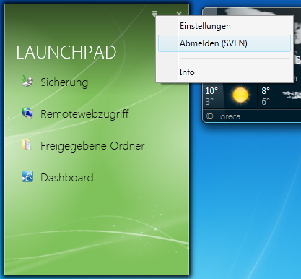The image size is (301, 279).
Task: Close the Launchpad window
Action: [179, 14]
